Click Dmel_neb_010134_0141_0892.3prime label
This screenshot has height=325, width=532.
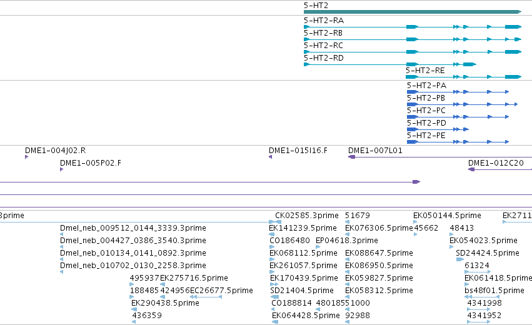[x=133, y=253]
